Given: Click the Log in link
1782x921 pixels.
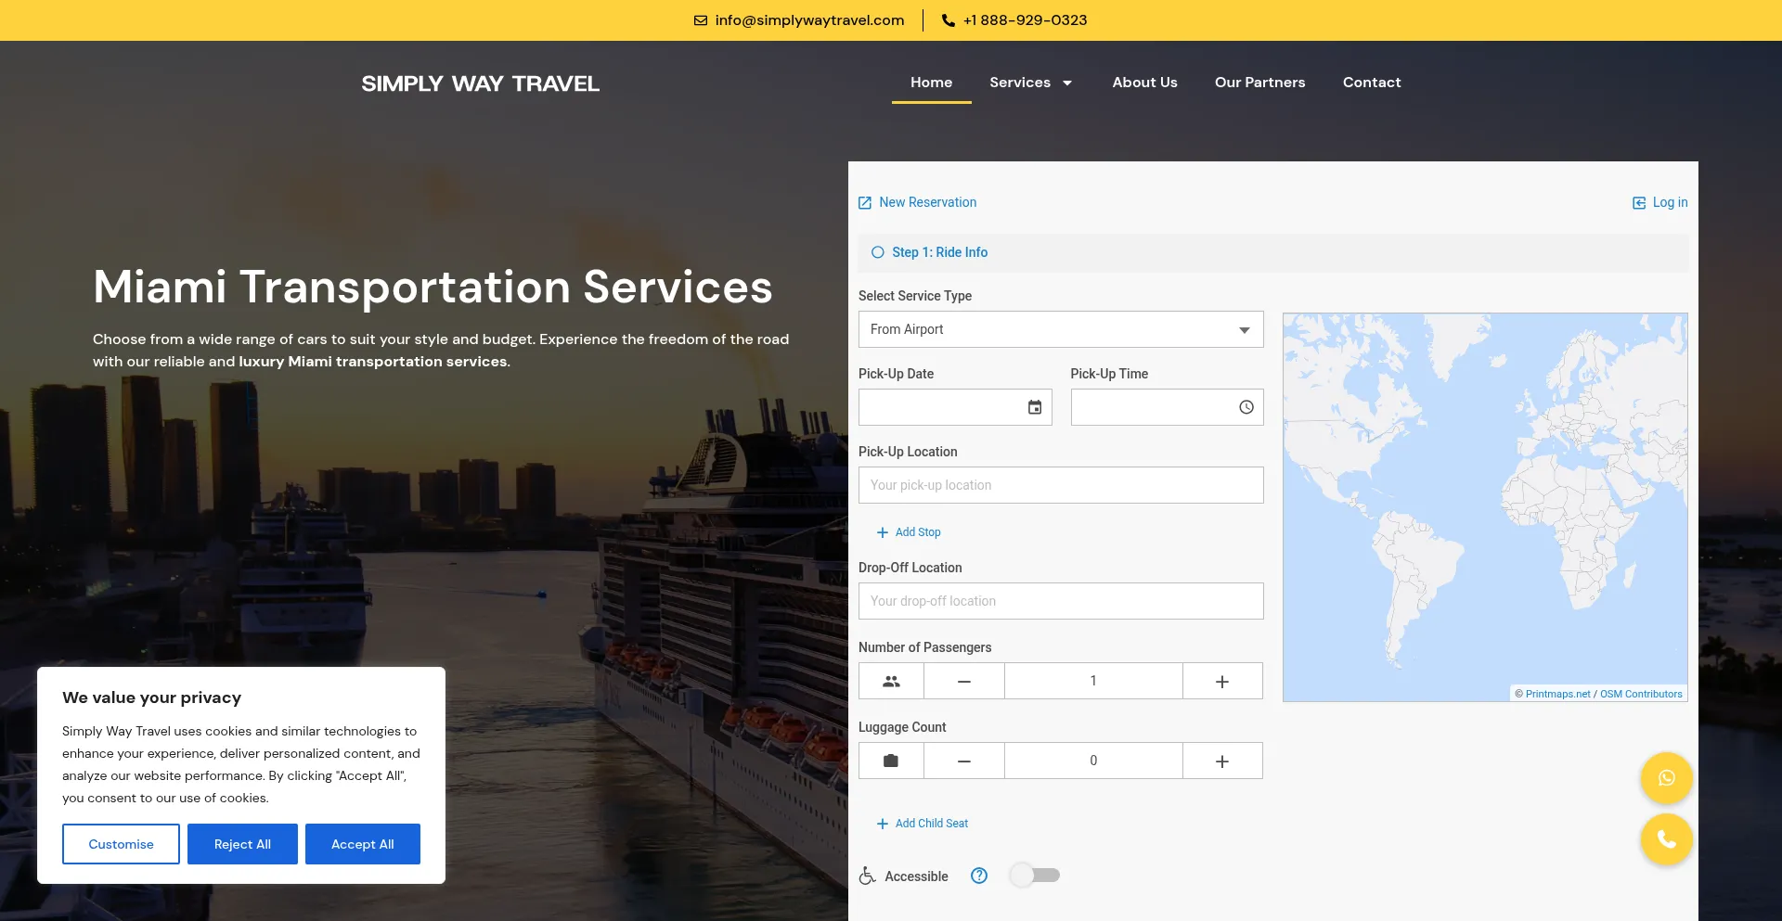Looking at the screenshot, I should [1660, 202].
